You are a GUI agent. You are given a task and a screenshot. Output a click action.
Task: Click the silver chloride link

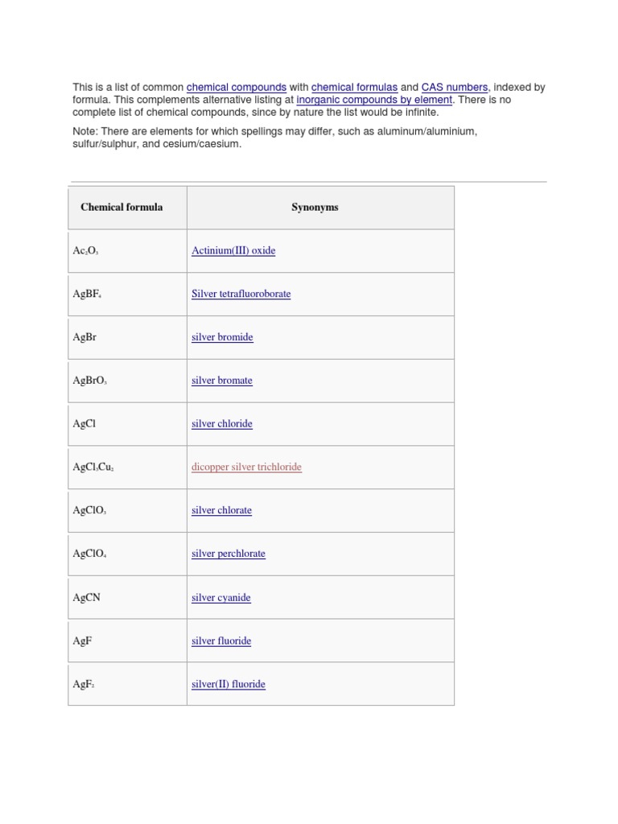tap(221, 424)
